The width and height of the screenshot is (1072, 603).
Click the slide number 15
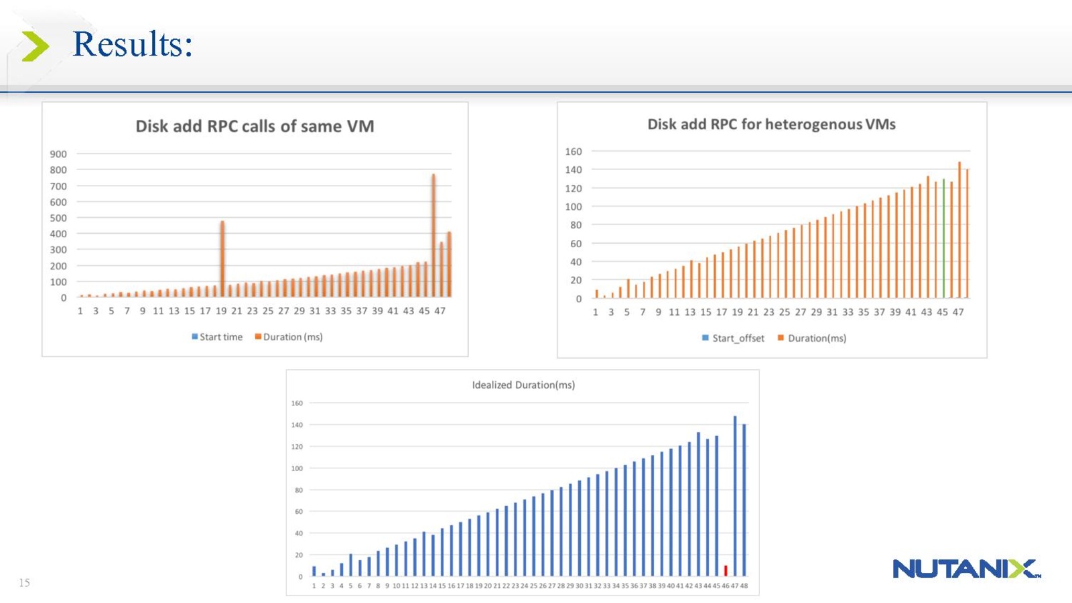[25, 582]
